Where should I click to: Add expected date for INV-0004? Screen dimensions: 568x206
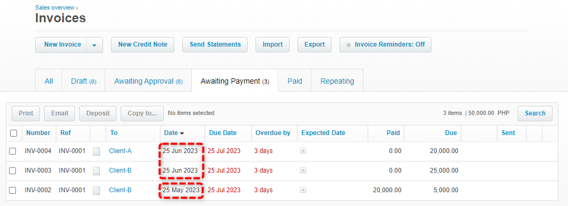pyautogui.click(x=303, y=151)
